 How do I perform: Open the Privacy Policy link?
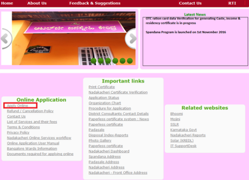(x=18, y=133)
